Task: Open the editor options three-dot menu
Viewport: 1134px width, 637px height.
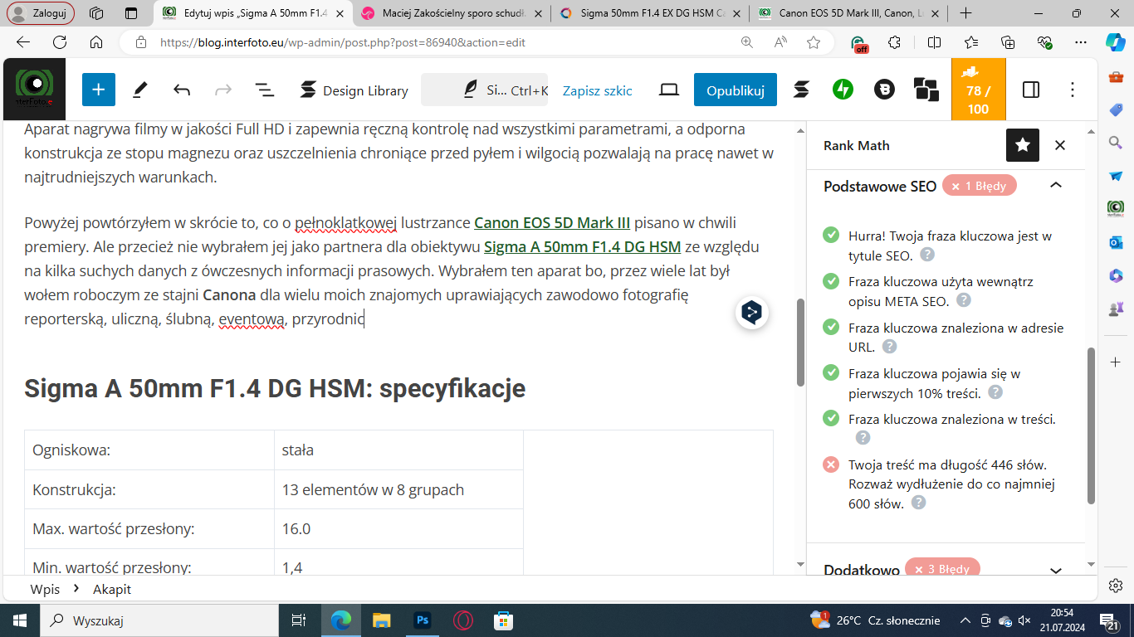Action: click(1073, 90)
